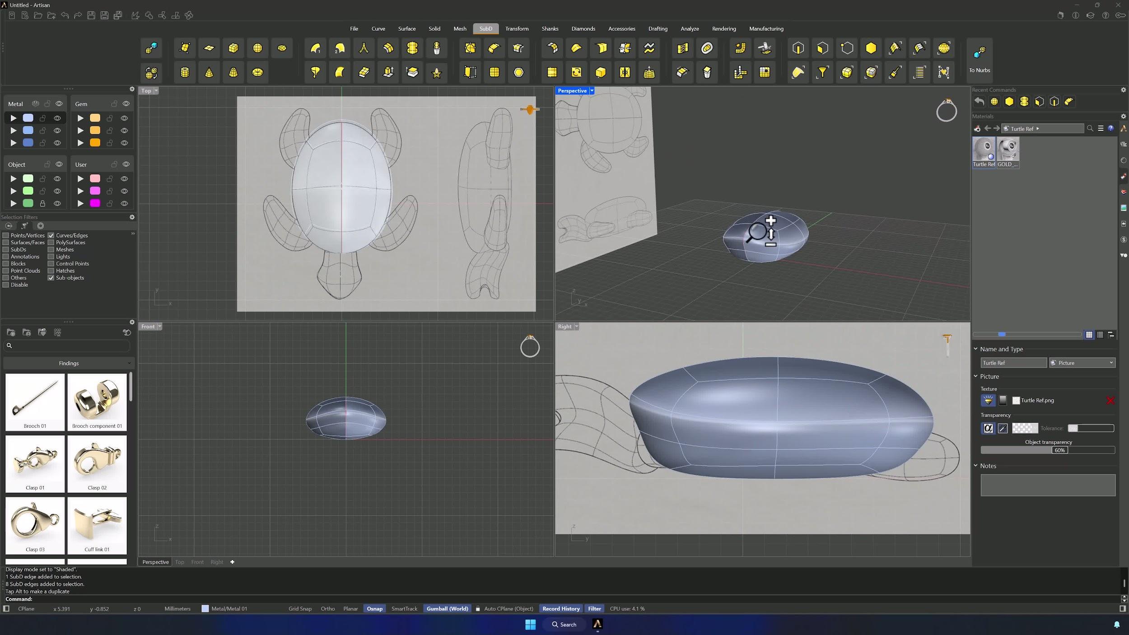Click the dollar sign side panel icon
Image resolution: width=1129 pixels, height=635 pixels.
click(x=1124, y=240)
